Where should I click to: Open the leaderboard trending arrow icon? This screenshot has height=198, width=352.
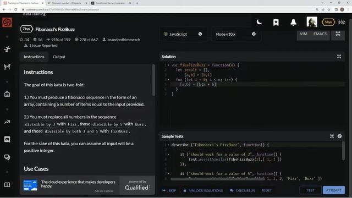(7, 122)
